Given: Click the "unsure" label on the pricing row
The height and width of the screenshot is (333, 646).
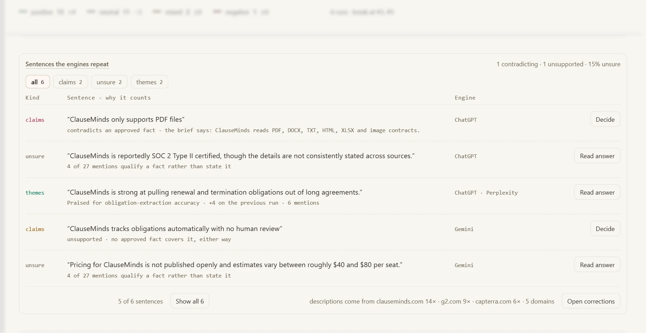Looking at the screenshot, I should pos(35,265).
